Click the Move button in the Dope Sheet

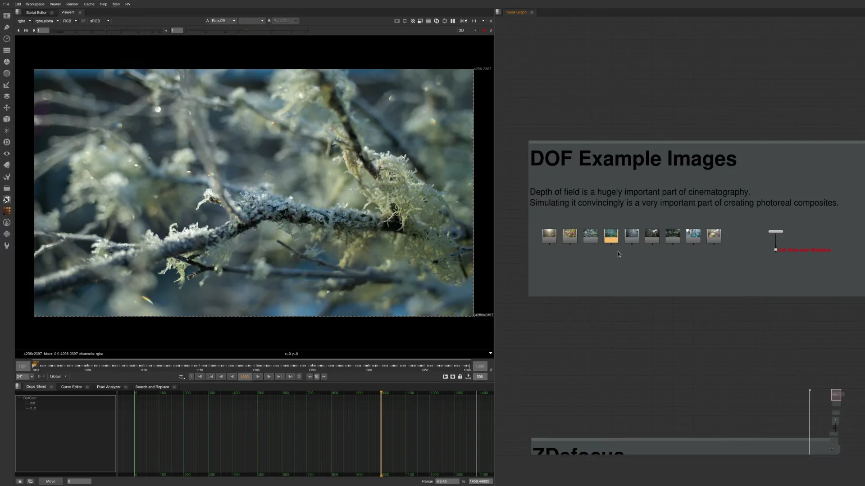tap(50, 481)
